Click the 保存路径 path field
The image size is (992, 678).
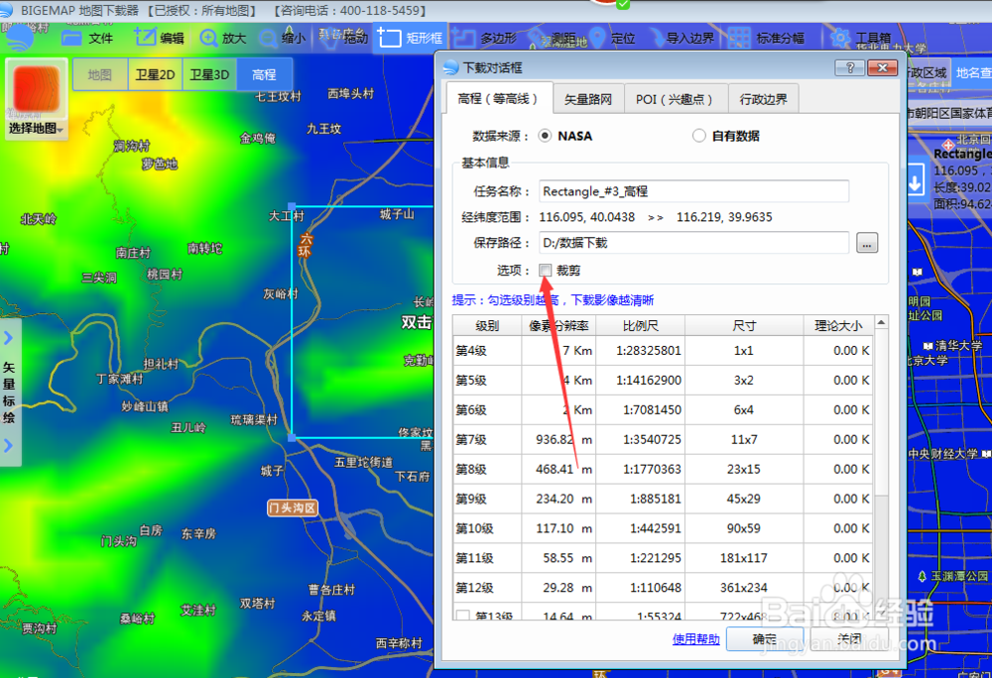point(693,243)
